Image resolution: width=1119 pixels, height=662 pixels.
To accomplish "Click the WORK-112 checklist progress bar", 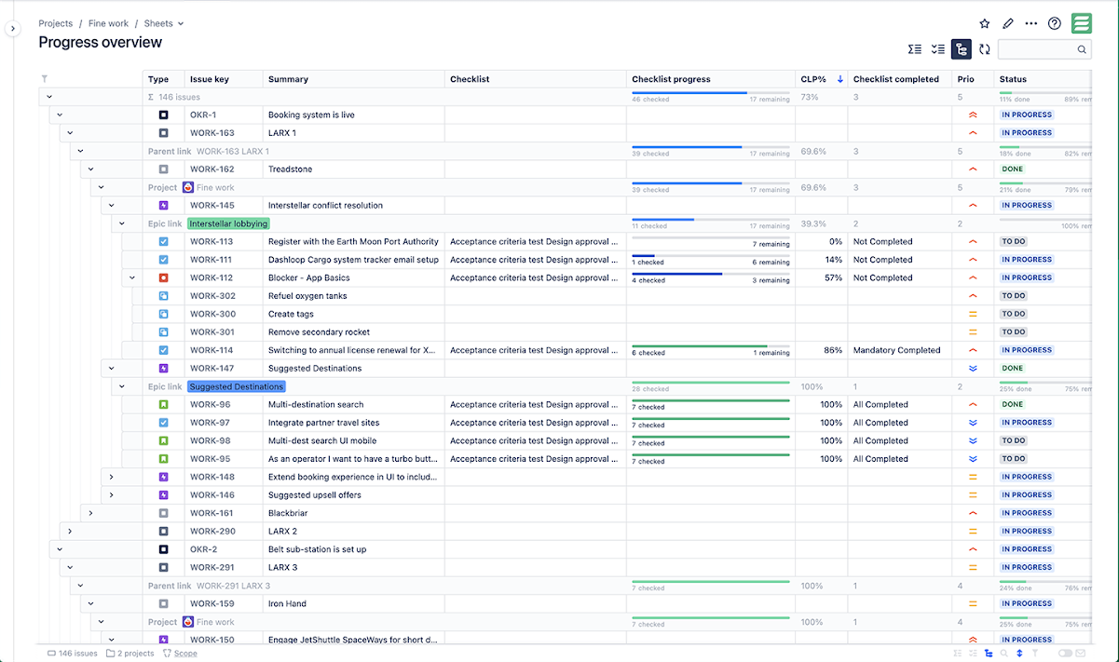I will (710, 275).
